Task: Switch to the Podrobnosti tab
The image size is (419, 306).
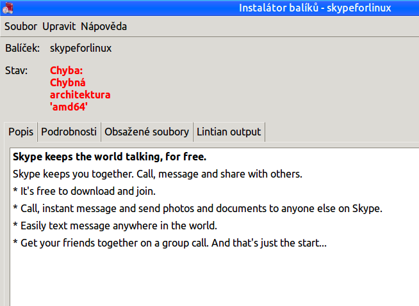Action: (69, 132)
